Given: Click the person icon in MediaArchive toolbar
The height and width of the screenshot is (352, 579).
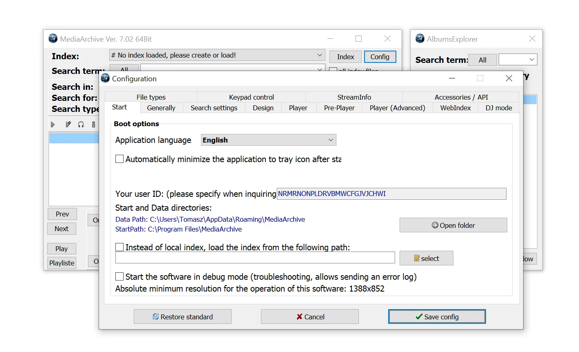Looking at the screenshot, I should pos(93,124).
